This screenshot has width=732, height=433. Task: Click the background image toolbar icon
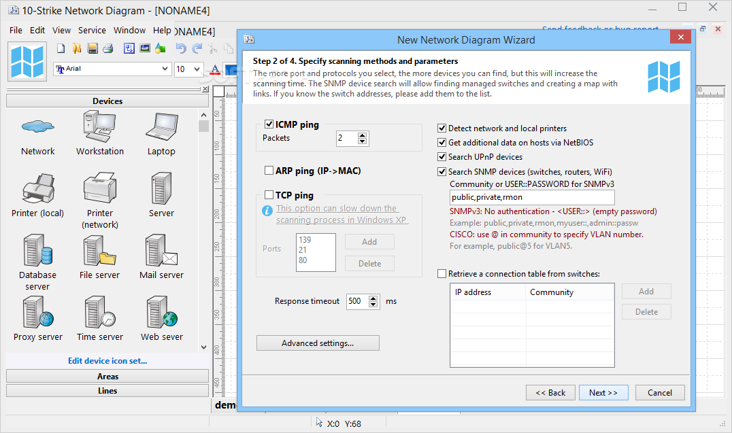pos(145,48)
